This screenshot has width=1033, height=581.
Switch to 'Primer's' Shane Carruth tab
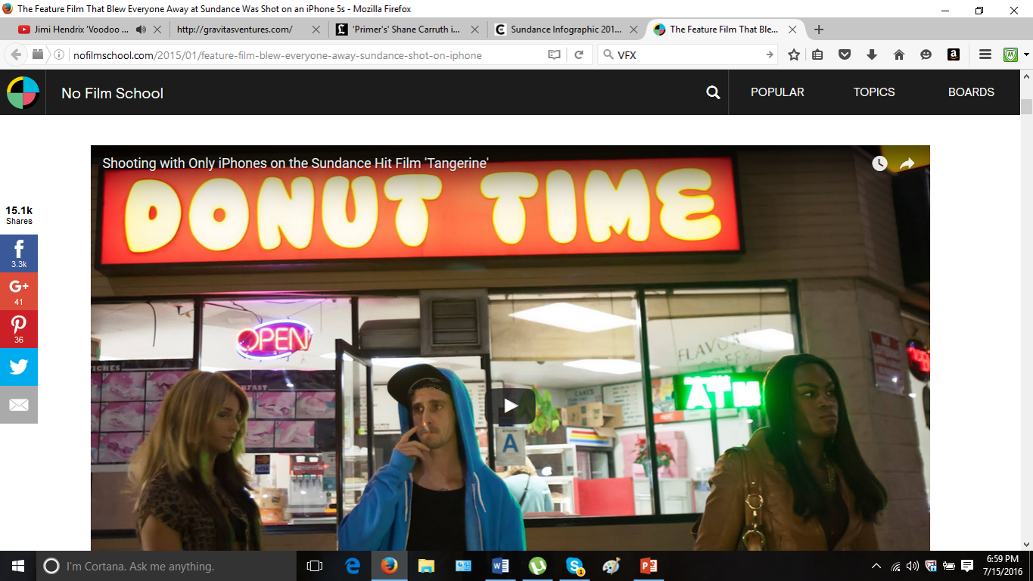pos(406,30)
